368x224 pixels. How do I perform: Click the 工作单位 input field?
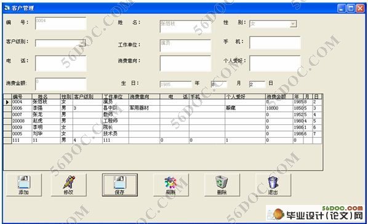pos(185,46)
